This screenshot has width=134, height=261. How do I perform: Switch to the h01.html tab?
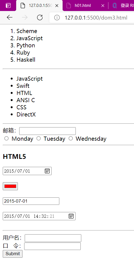[x=83, y=6]
